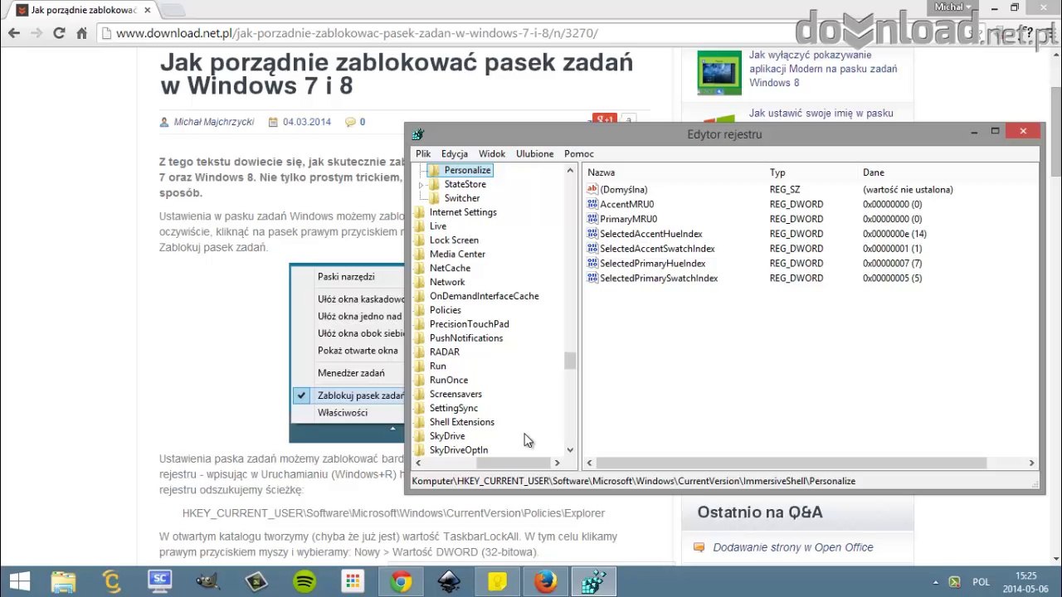The image size is (1062, 597).
Task: Open the Michał user menu in Chrome
Action: (952, 7)
